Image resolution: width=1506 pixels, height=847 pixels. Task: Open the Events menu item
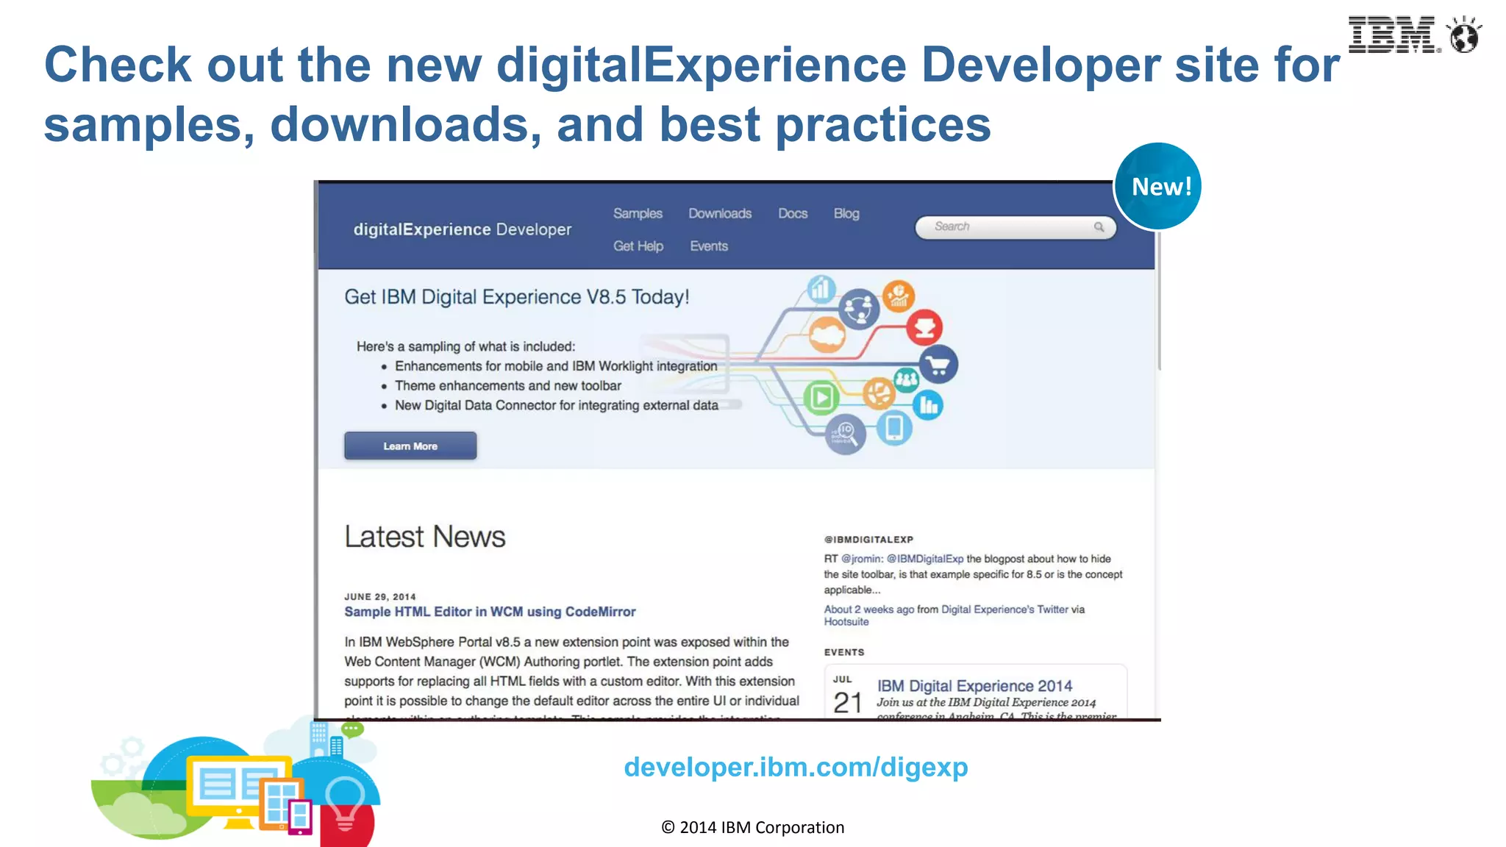click(x=709, y=246)
